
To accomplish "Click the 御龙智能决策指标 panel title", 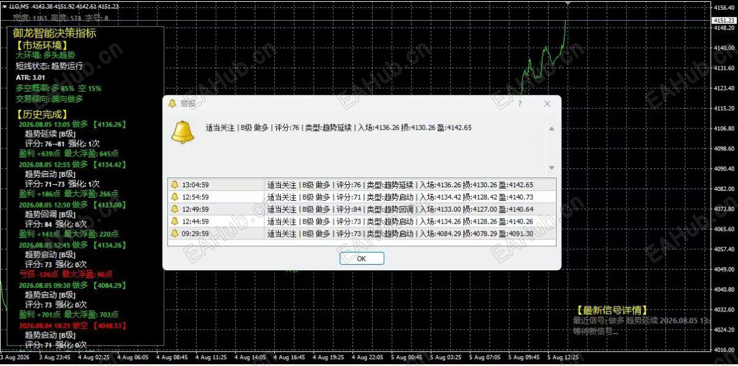I will 55,33.
